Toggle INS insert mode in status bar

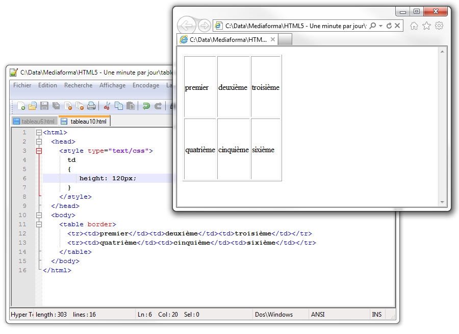[x=376, y=315]
